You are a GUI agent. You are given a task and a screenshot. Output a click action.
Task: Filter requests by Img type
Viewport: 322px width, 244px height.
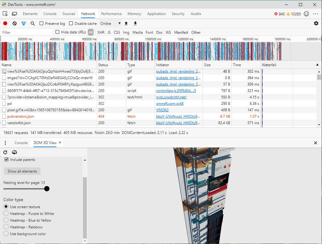126,32
